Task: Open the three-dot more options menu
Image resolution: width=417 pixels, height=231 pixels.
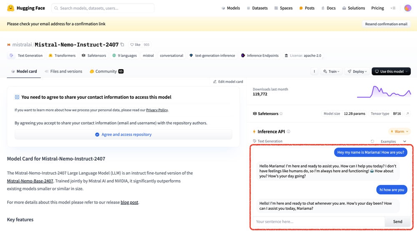Action: coord(314,71)
